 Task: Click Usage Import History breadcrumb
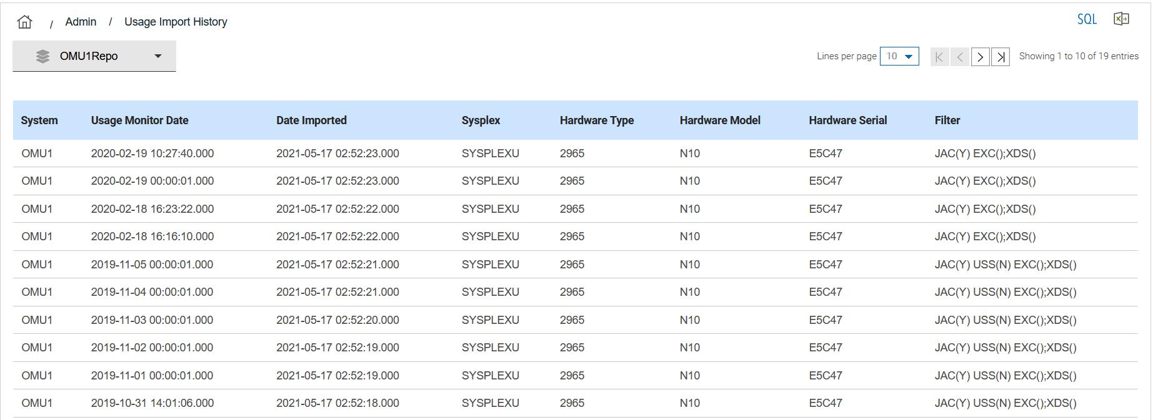176,22
